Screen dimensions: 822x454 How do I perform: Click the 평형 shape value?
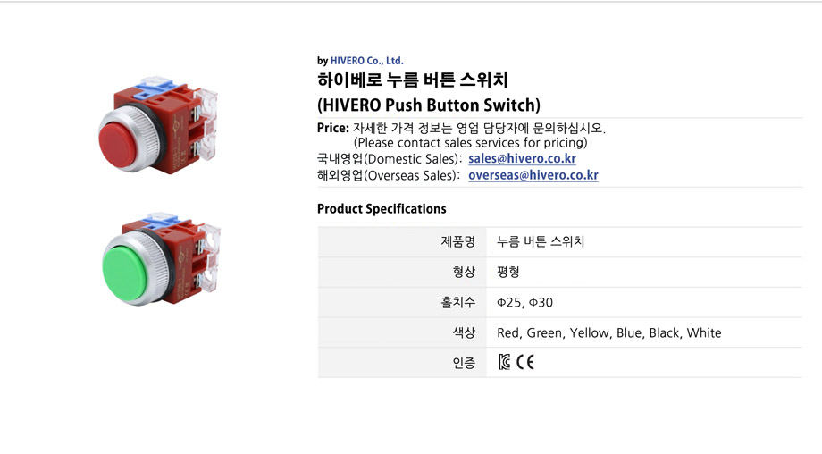click(x=508, y=272)
